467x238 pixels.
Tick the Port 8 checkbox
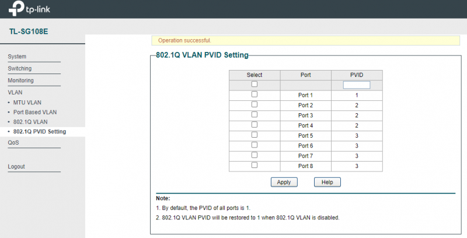click(254, 166)
